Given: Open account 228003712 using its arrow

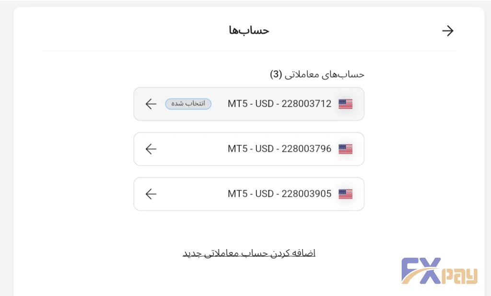Looking at the screenshot, I should (x=151, y=104).
